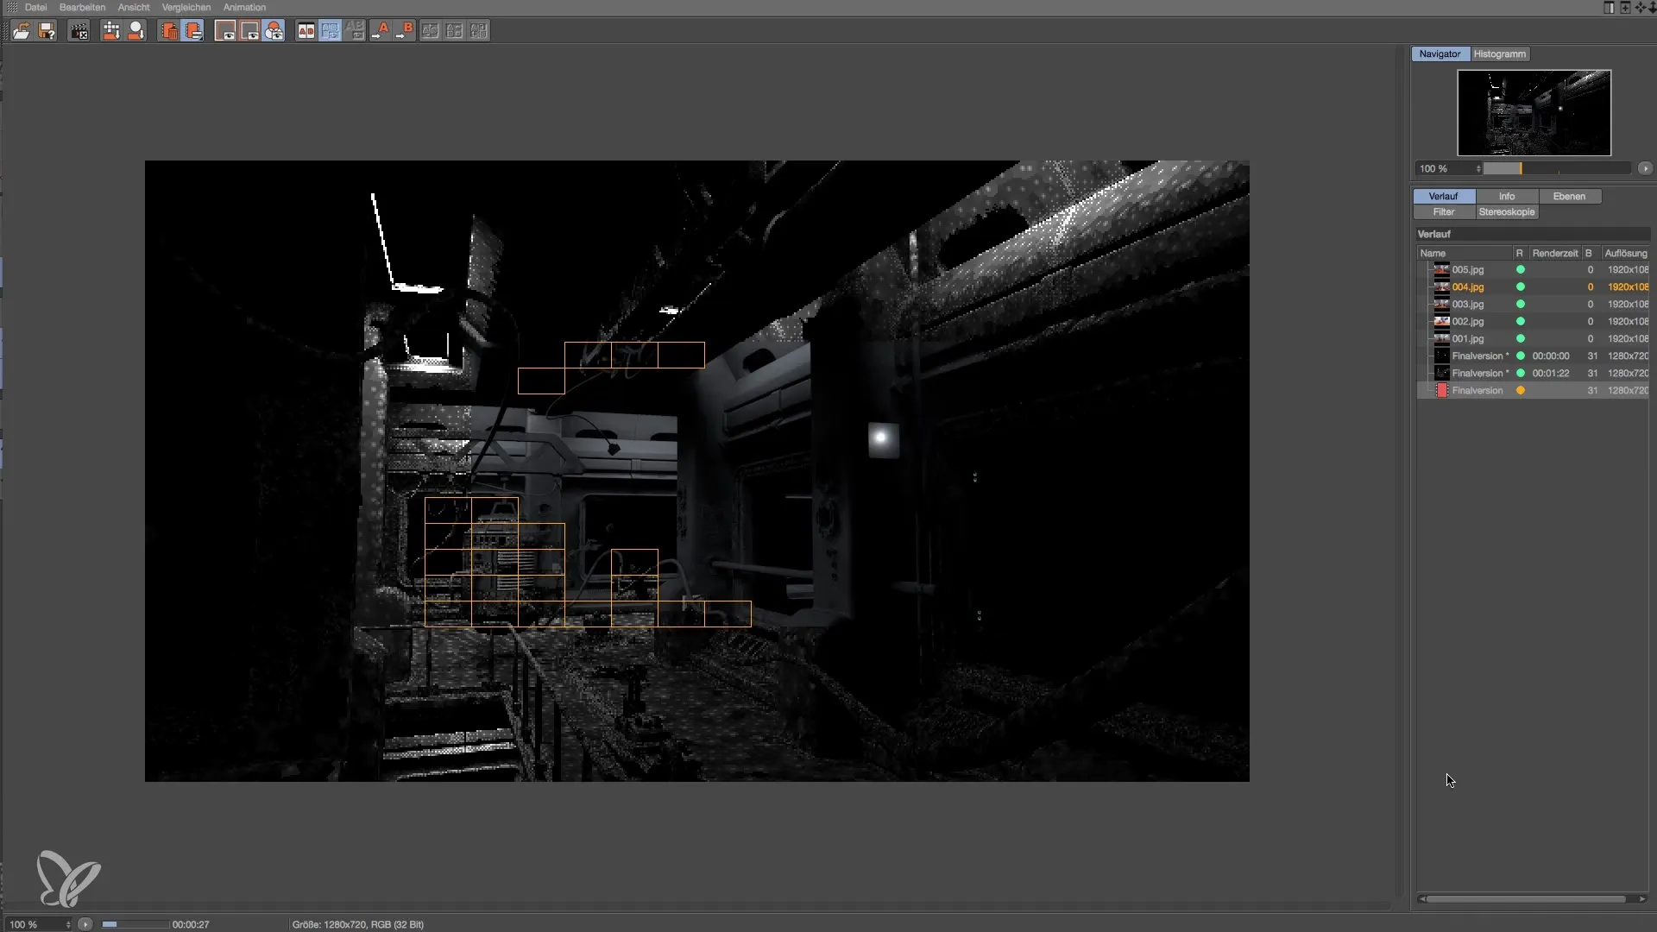Click the Open image folder icon

pyautogui.click(x=22, y=31)
